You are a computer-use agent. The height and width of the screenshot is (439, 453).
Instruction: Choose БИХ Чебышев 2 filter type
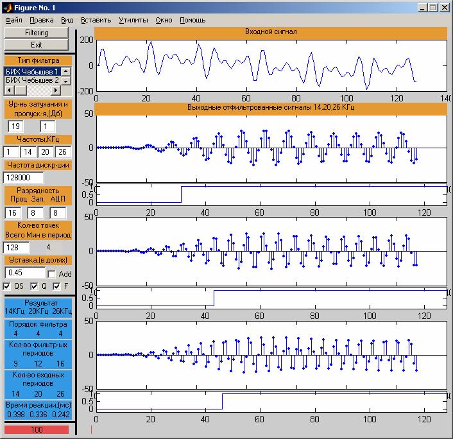(32, 80)
